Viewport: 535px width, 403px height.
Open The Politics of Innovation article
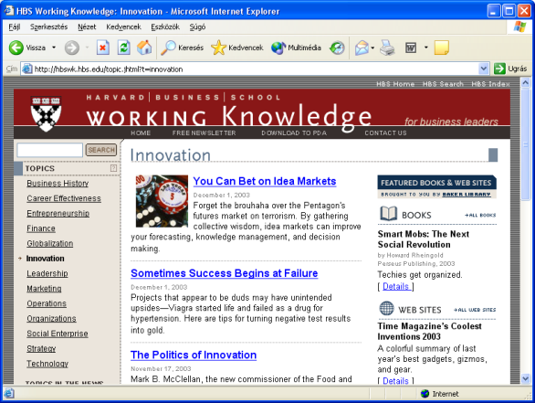click(x=194, y=355)
